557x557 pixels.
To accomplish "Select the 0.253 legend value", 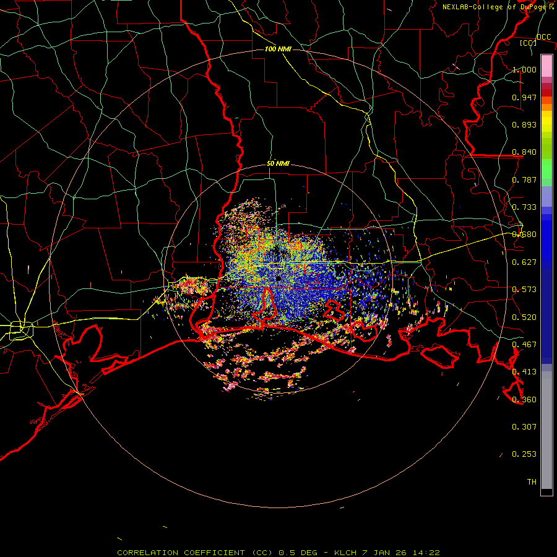I will pyautogui.click(x=524, y=454).
